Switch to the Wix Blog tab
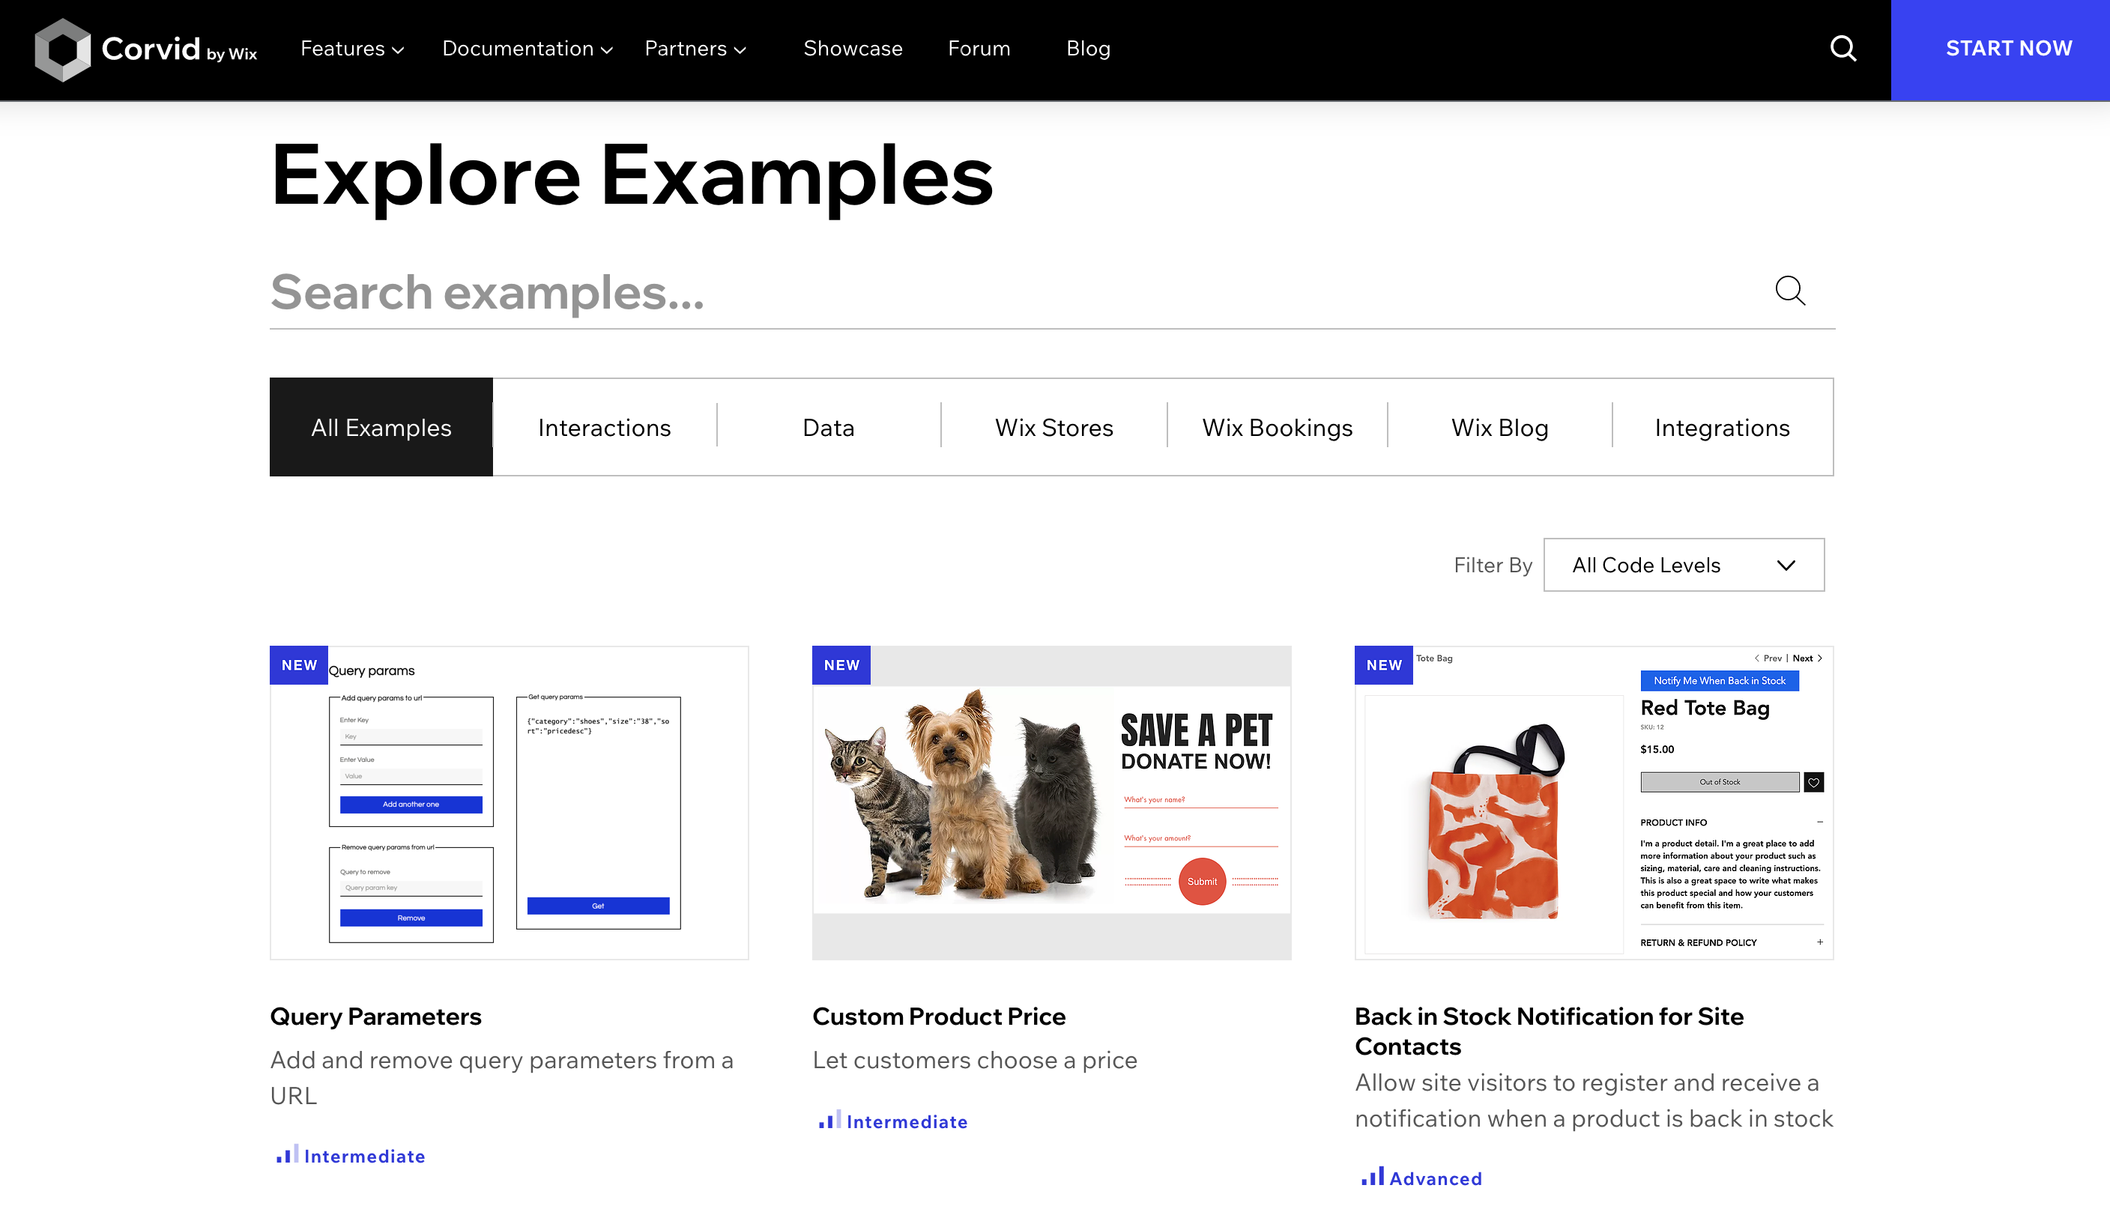 pyautogui.click(x=1499, y=427)
